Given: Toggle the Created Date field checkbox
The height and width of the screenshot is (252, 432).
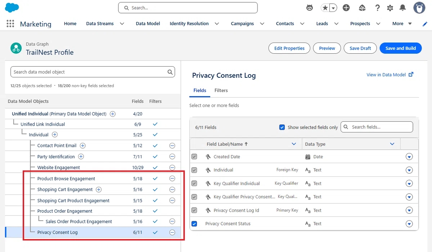Looking at the screenshot, I should (194, 157).
